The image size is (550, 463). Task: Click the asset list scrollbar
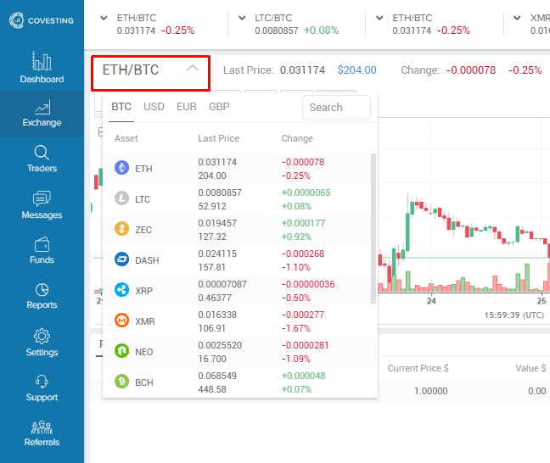pyautogui.click(x=373, y=228)
